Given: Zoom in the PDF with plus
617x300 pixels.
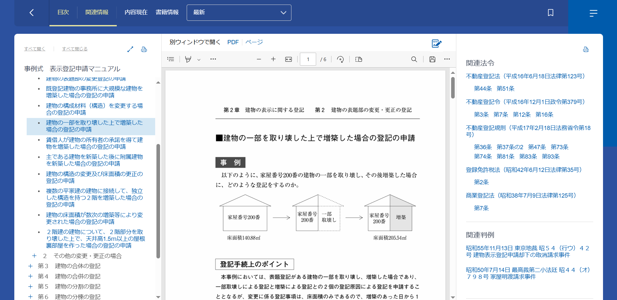Looking at the screenshot, I should [273, 59].
